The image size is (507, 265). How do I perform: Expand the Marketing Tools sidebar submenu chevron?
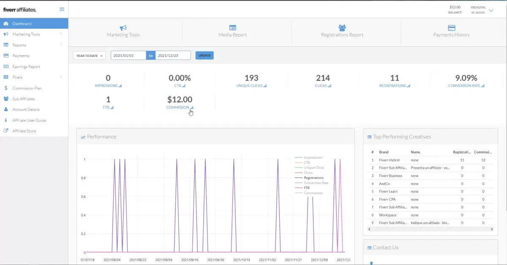coord(61,34)
